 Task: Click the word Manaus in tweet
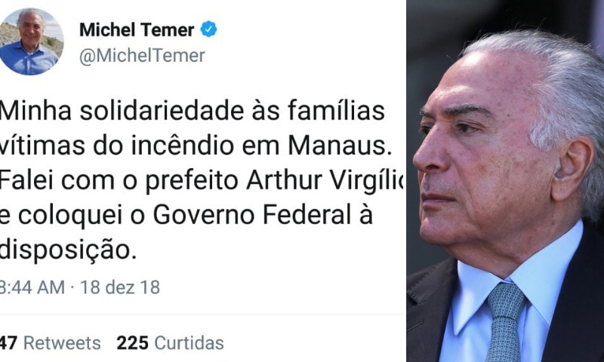[x=340, y=146]
